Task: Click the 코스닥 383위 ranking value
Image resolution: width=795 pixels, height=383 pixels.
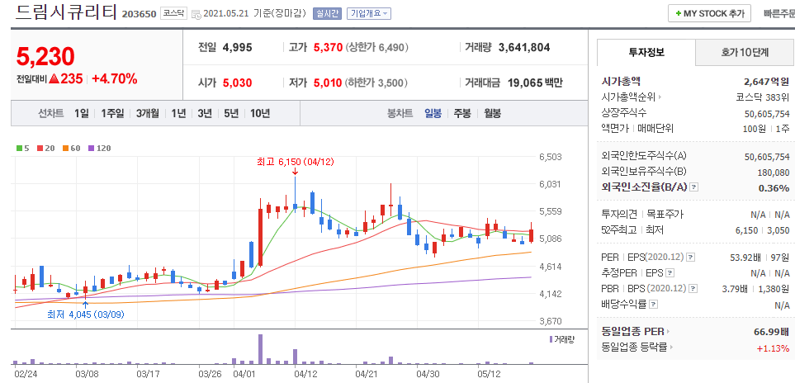Action: point(763,97)
